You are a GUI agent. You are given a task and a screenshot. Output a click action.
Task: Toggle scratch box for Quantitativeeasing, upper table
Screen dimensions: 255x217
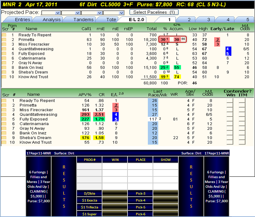pos(4,49)
